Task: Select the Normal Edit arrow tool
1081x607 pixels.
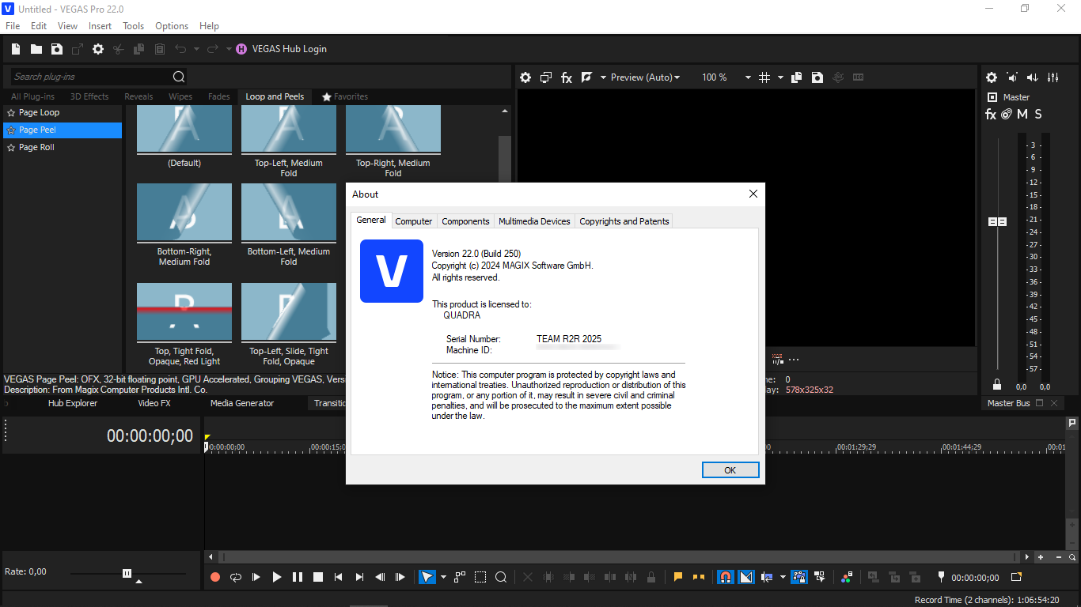Action: (427, 578)
